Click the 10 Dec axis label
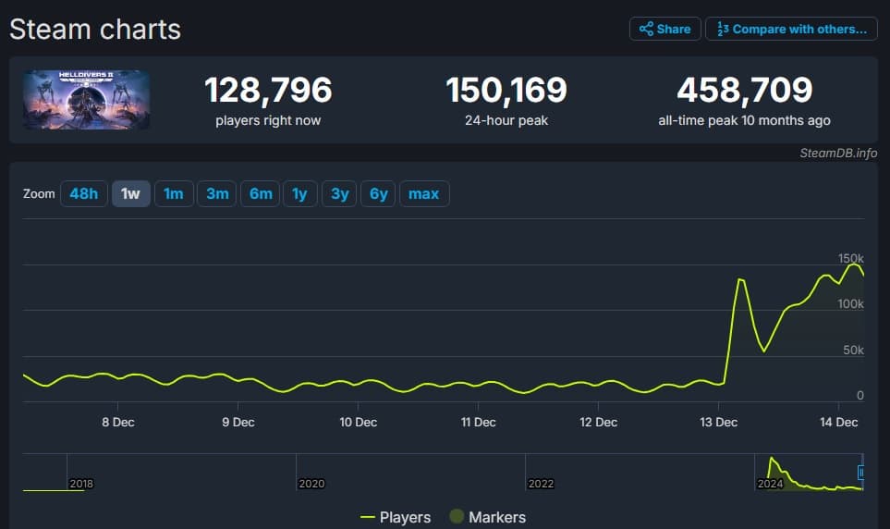This screenshot has width=890, height=529. (359, 422)
